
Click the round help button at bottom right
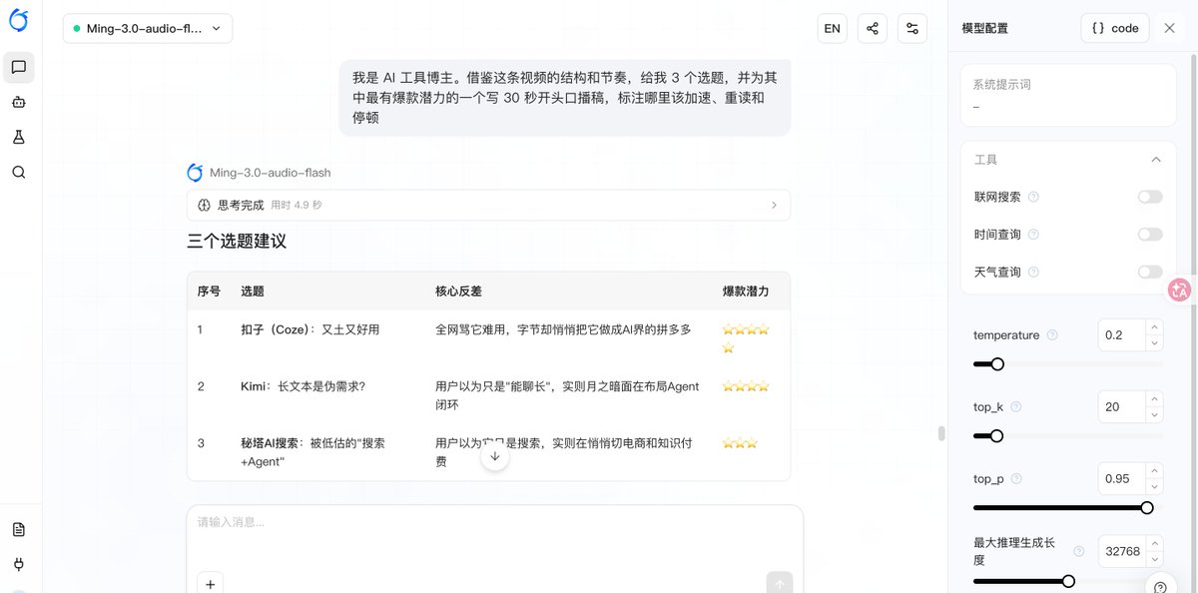pos(1161,587)
